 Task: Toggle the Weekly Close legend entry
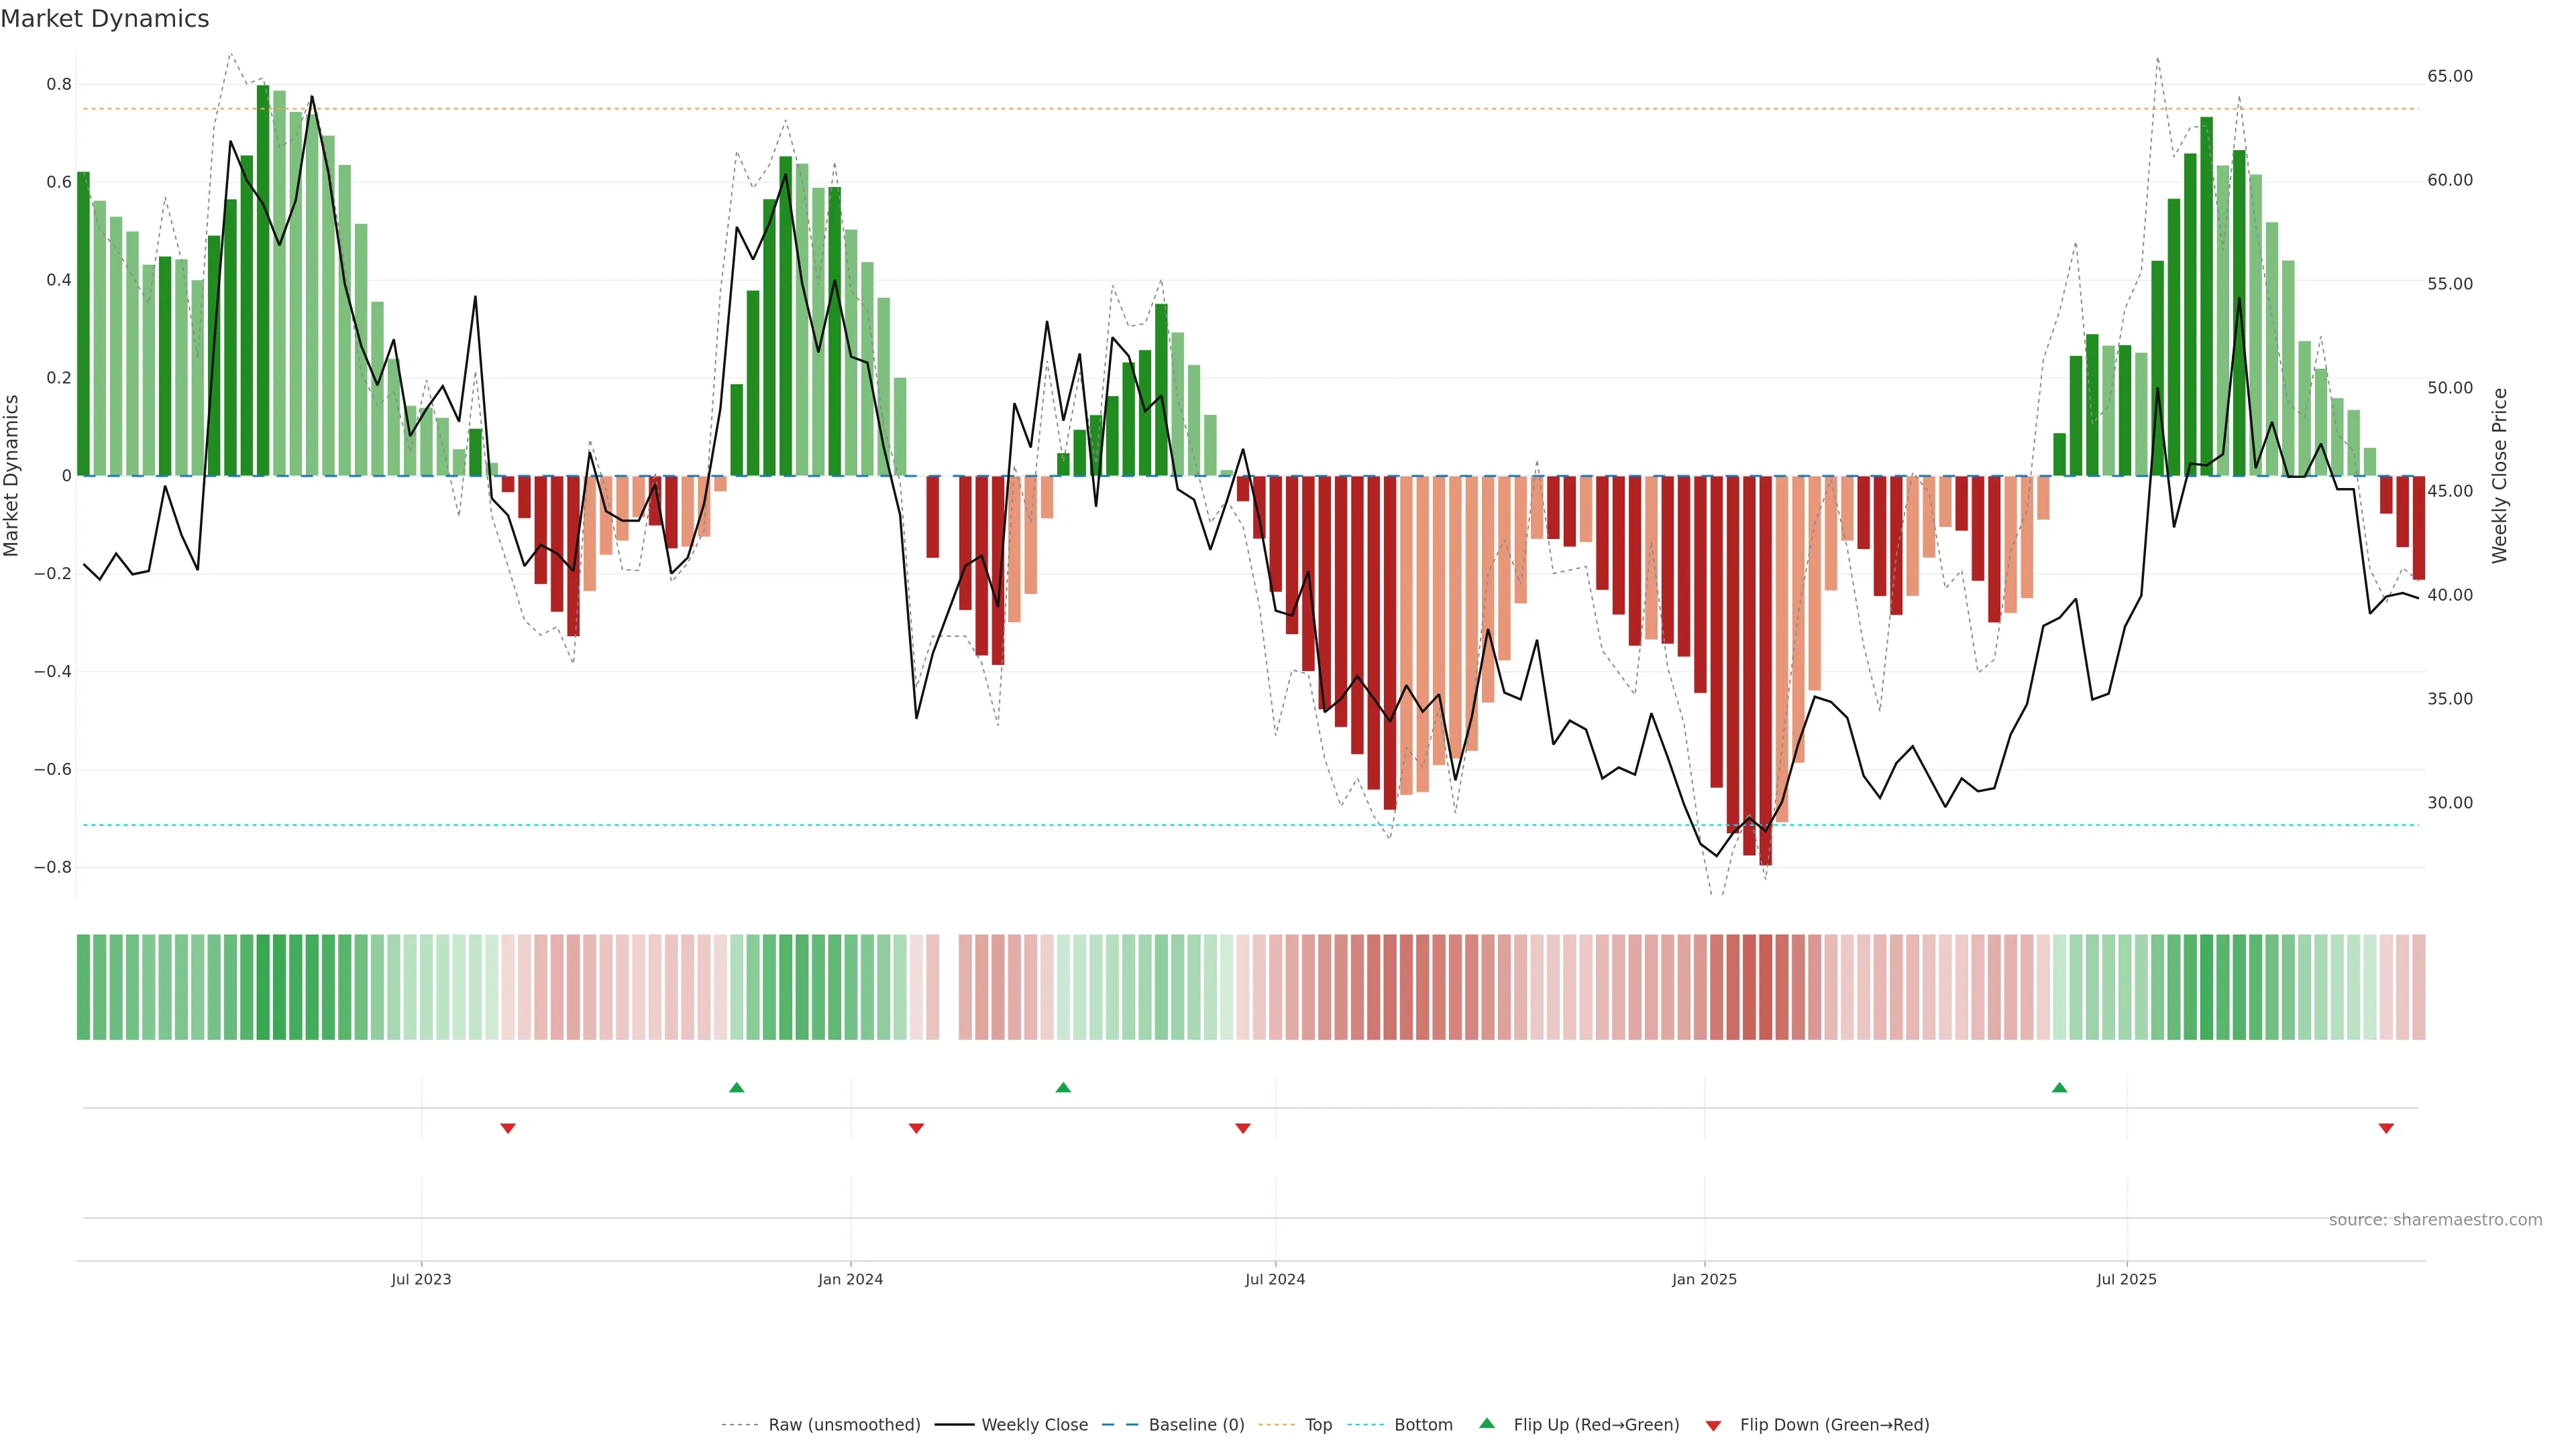[1034, 1424]
